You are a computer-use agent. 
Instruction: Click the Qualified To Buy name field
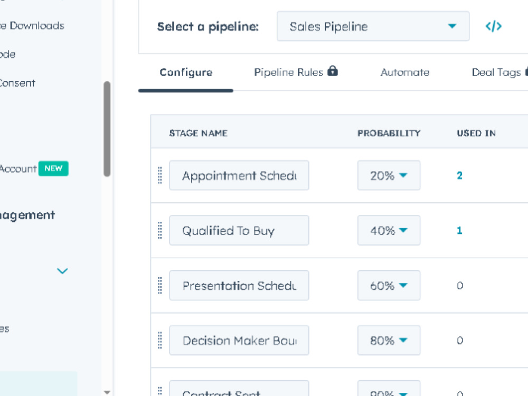[239, 230]
